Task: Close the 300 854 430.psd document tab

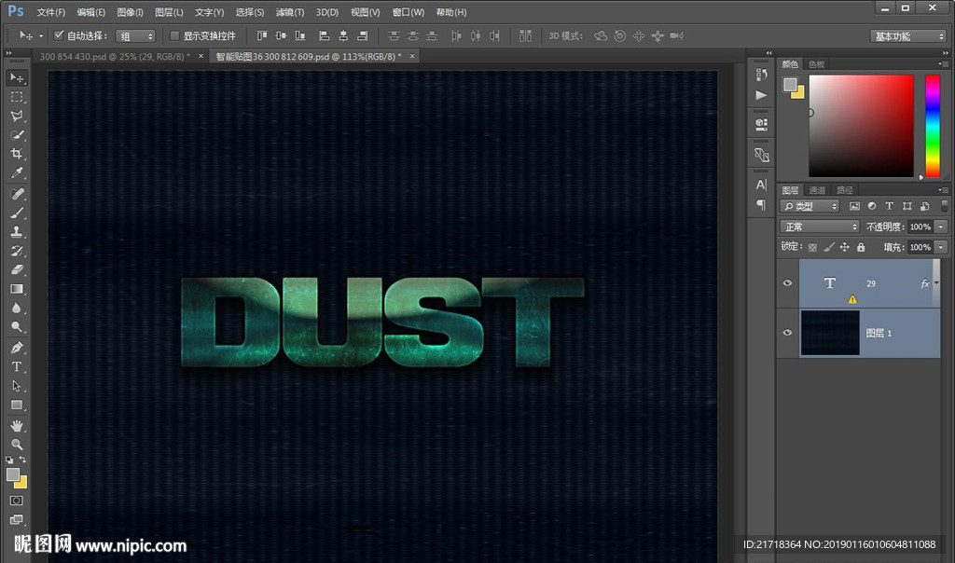Action: tap(201, 56)
